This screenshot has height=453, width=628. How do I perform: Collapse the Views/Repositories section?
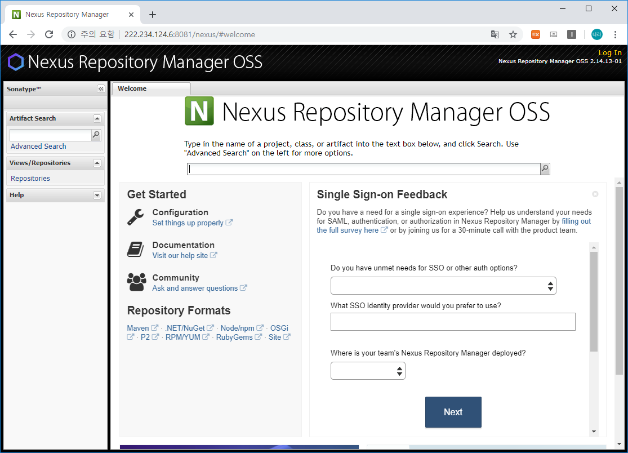pyautogui.click(x=97, y=163)
